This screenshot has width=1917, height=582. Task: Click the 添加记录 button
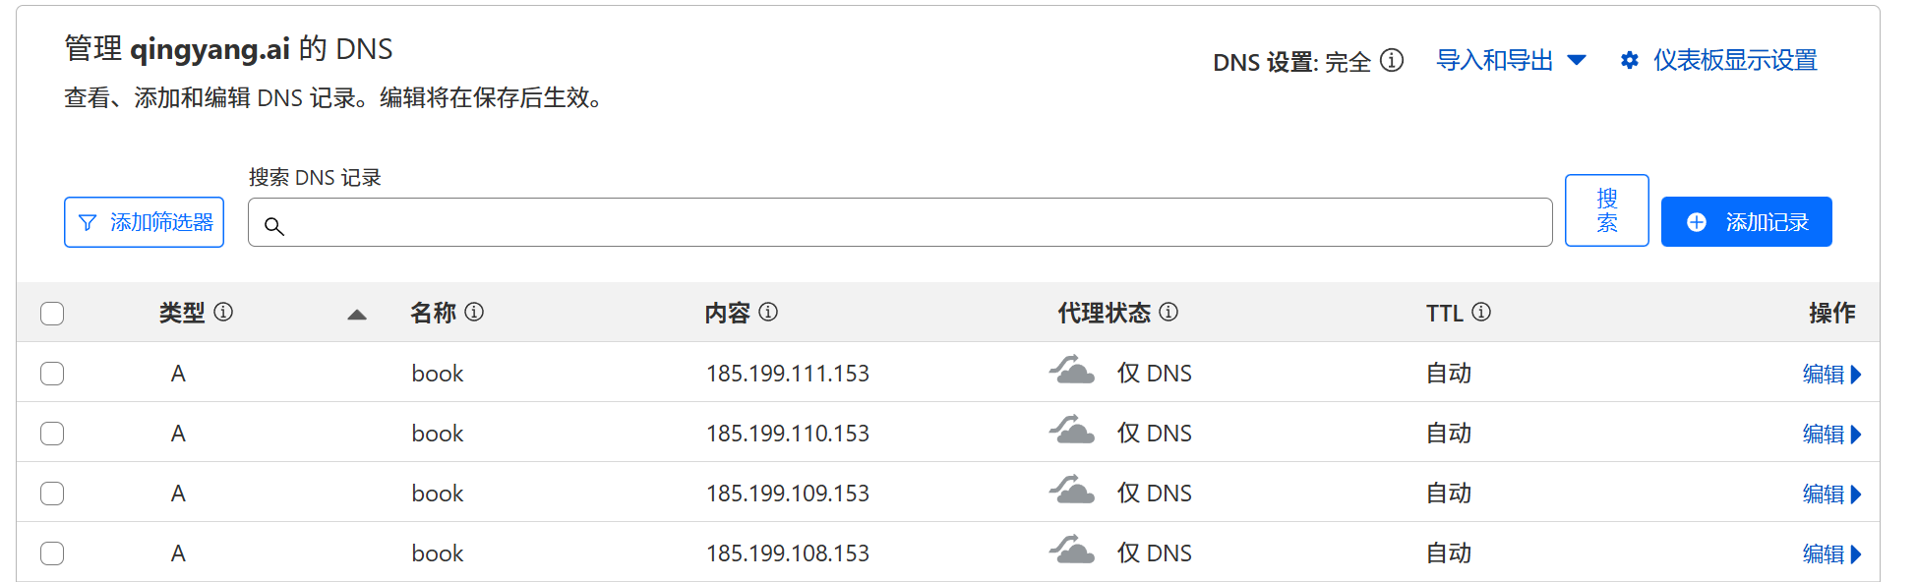(1746, 222)
